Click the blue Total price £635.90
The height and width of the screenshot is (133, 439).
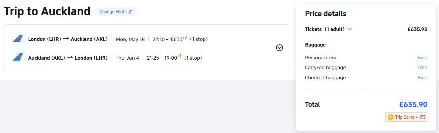tap(413, 104)
